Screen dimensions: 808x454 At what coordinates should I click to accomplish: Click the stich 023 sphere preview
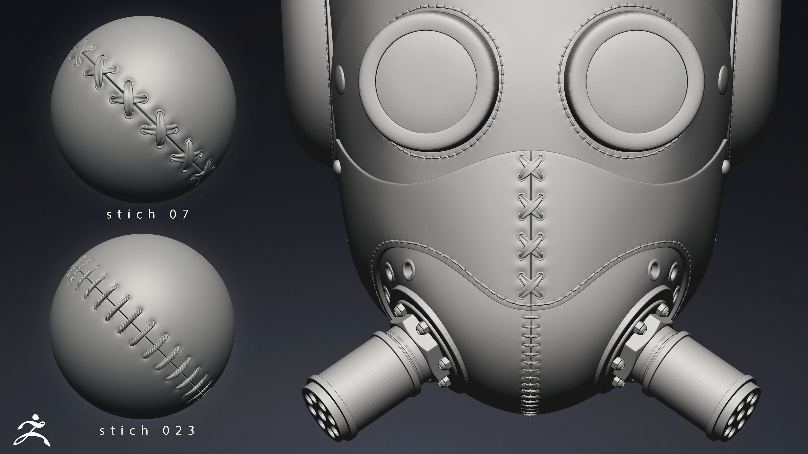point(142,326)
